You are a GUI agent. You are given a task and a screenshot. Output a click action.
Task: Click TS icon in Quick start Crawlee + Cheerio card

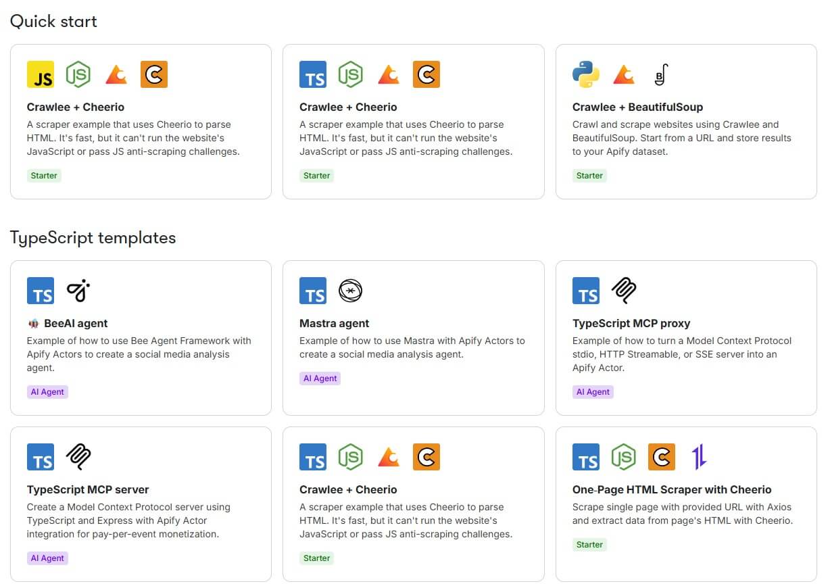pos(313,74)
